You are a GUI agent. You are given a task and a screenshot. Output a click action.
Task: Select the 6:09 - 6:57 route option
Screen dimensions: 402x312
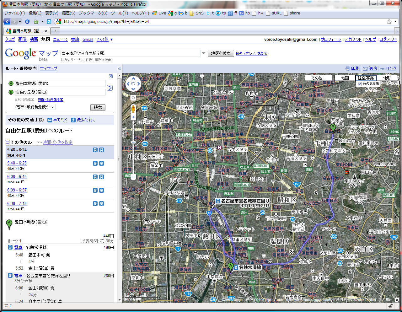[17, 190]
